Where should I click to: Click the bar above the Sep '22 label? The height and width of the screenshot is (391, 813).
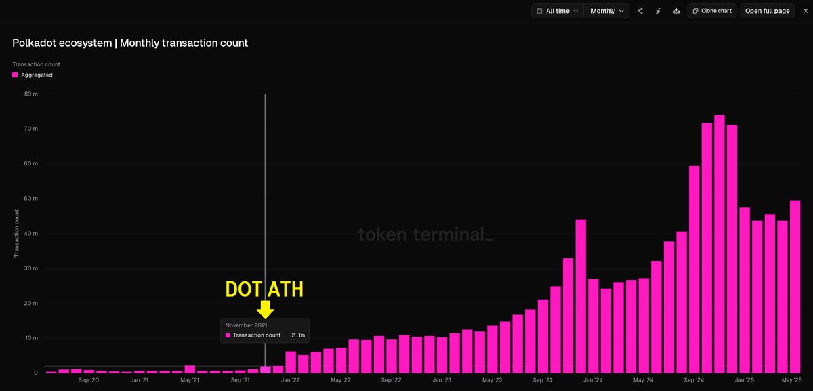392,356
